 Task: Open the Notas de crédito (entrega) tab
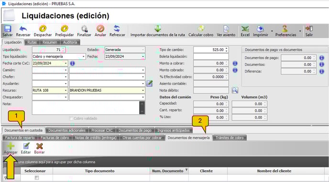pyautogui.click(x=96, y=138)
